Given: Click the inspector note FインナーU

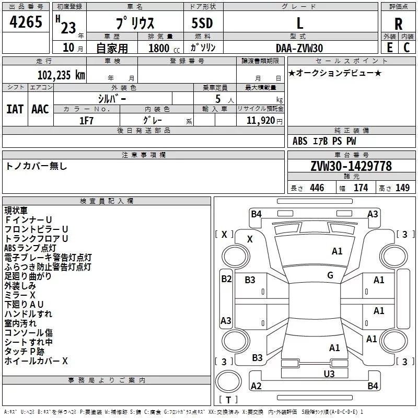Looking at the screenshot, I should pos(28,220).
